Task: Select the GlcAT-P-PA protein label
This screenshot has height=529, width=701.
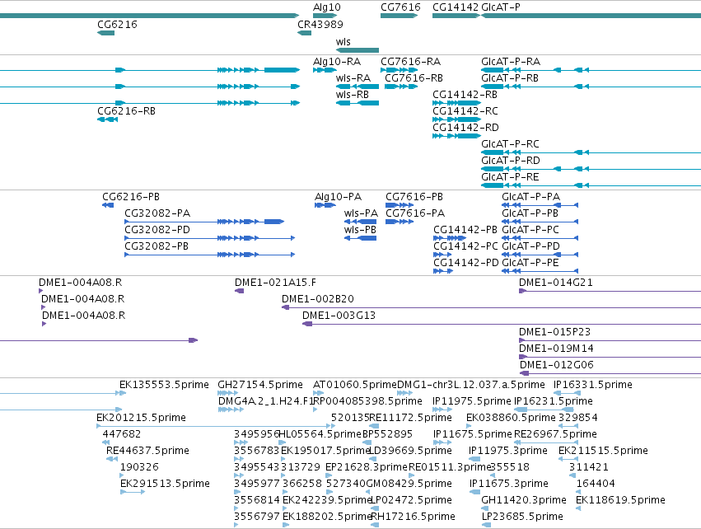Action: coord(530,197)
